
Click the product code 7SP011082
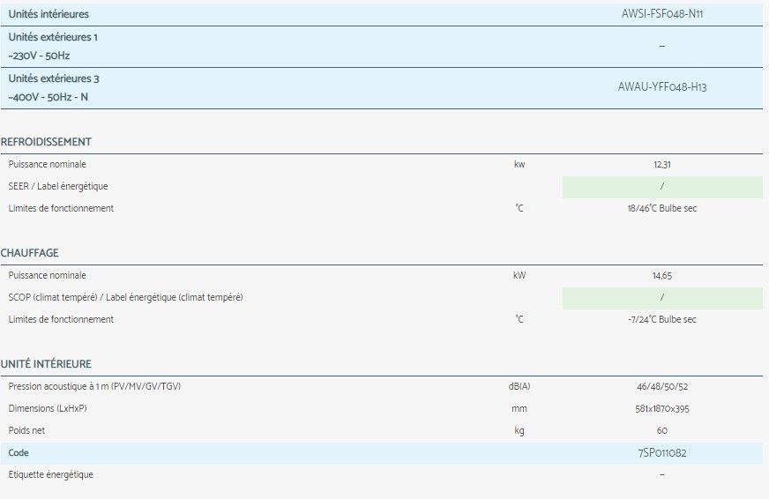(x=661, y=453)
